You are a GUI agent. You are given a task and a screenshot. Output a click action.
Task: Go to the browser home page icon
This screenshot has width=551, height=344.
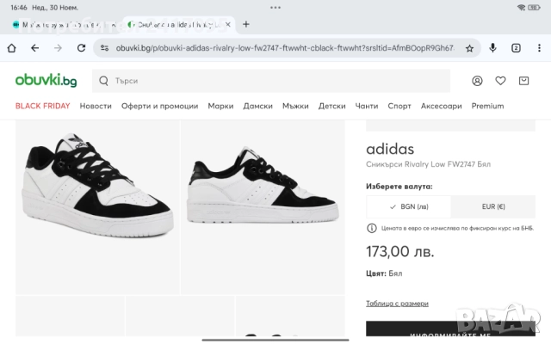(x=11, y=48)
